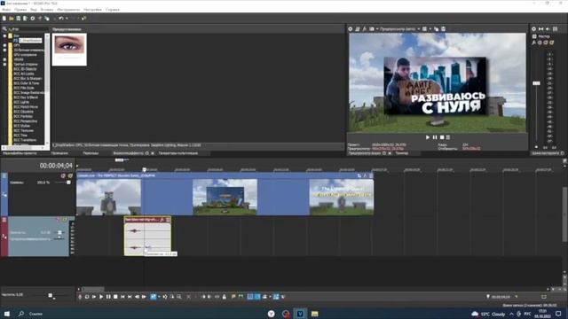Save the project with the toolbar icon
The width and height of the screenshot is (568, 319).
tap(18, 19)
